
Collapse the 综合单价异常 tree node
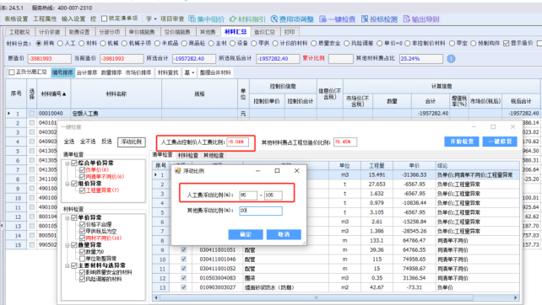tap(68, 163)
